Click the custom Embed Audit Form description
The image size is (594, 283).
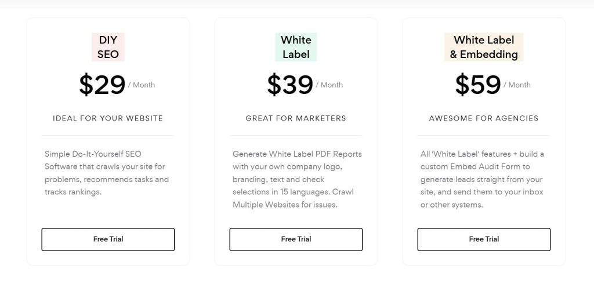[x=481, y=179]
